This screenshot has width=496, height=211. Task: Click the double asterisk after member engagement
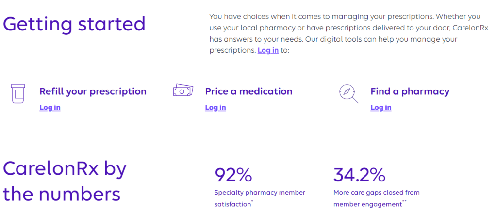click(x=404, y=202)
